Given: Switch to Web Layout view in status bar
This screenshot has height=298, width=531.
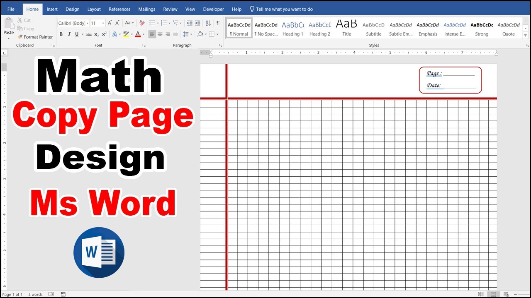Looking at the screenshot, I should pyautogui.click(x=506, y=294).
